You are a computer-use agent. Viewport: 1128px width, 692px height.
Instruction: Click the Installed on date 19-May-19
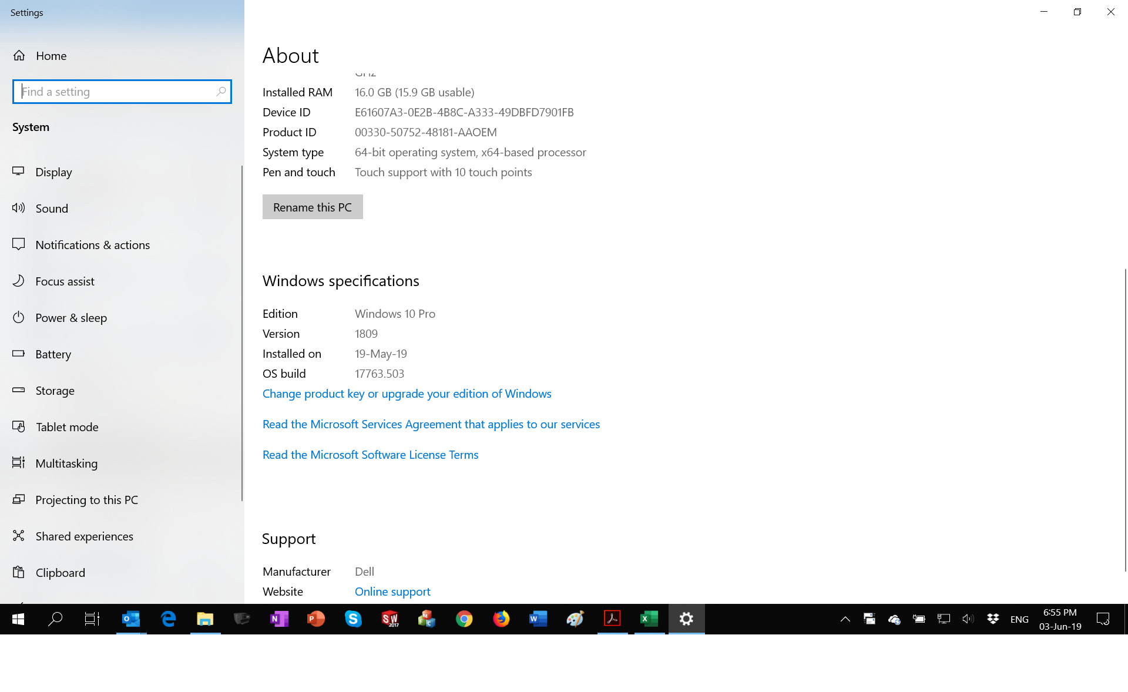coord(381,354)
